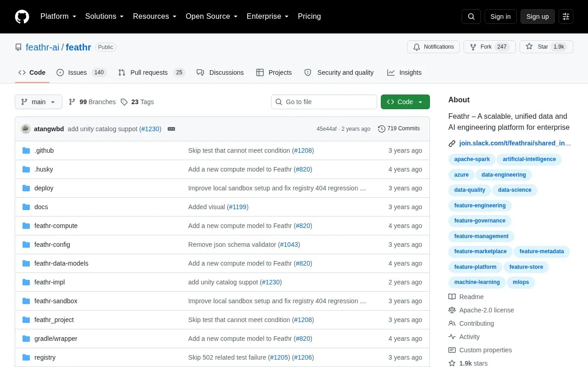
Task: Switch to the Pull requests tab
Action: [151, 72]
